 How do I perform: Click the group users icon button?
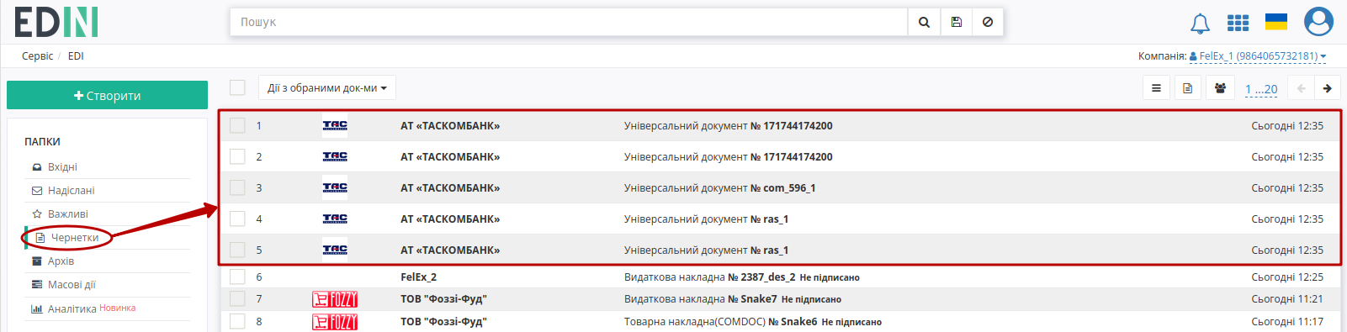tap(1220, 88)
